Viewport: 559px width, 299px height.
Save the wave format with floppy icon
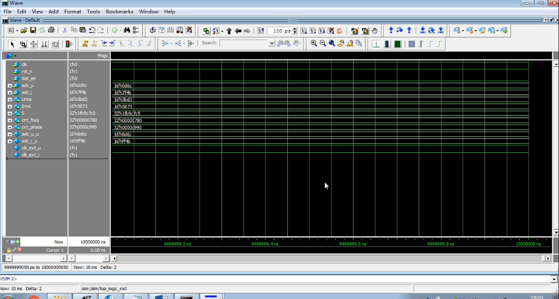pyautogui.click(x=33, y=31)
